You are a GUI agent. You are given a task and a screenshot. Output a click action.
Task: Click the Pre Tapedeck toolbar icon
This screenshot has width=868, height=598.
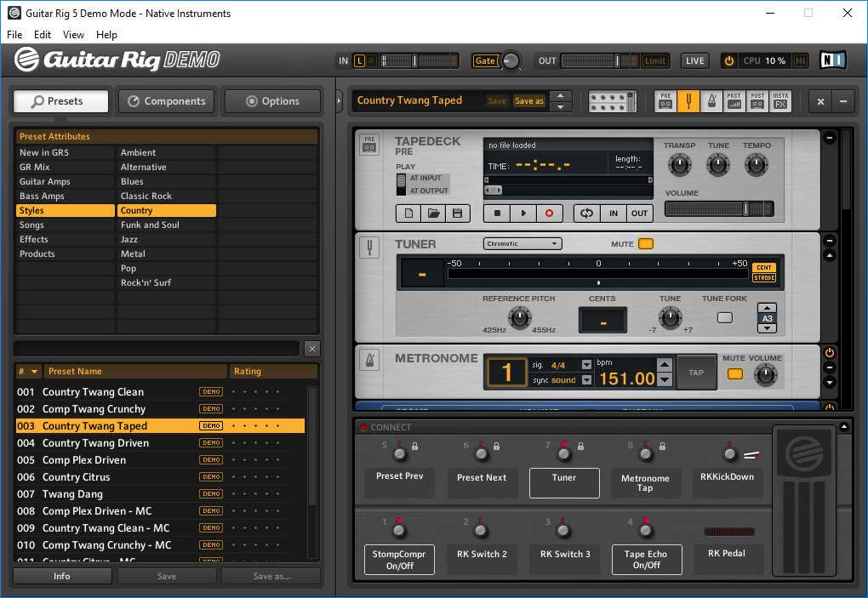(665, 101)
